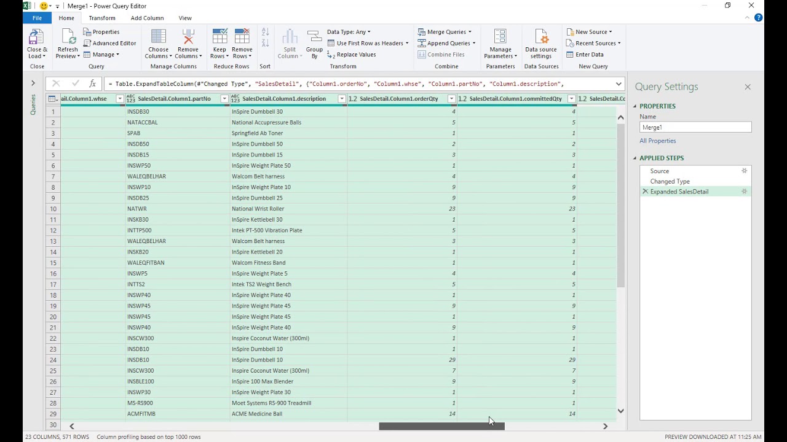Open the Recent Sources dropdown
787x442 pixels.
click(593, 43)
